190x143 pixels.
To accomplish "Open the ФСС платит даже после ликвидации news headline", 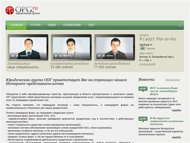I will [x=164, y=91].
